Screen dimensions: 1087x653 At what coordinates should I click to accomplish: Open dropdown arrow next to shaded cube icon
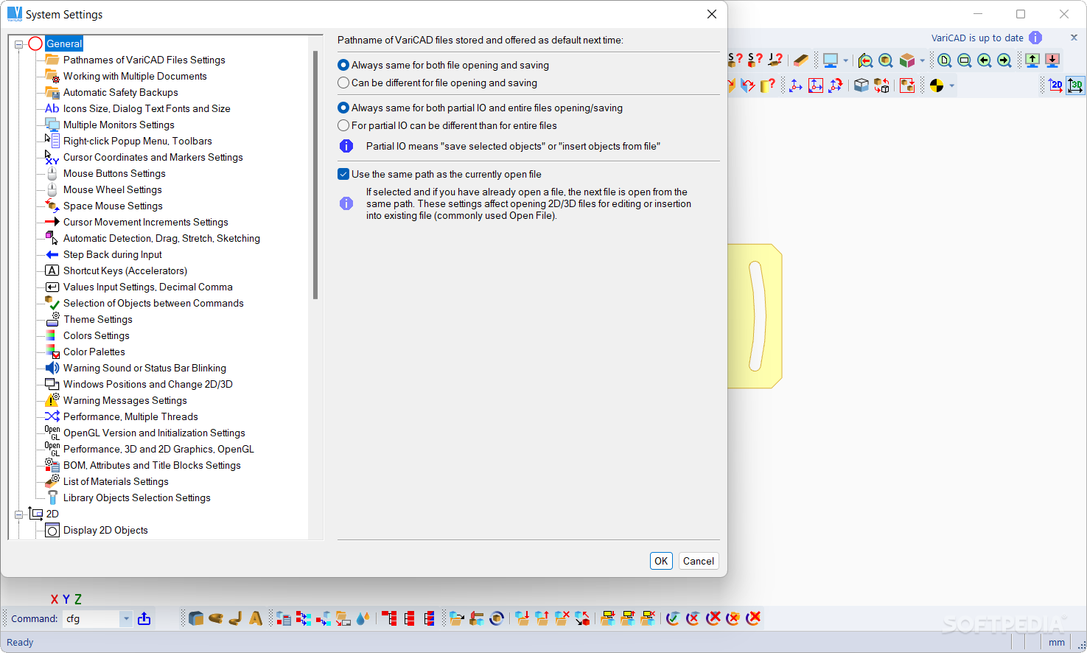click(x=922, y=61)
